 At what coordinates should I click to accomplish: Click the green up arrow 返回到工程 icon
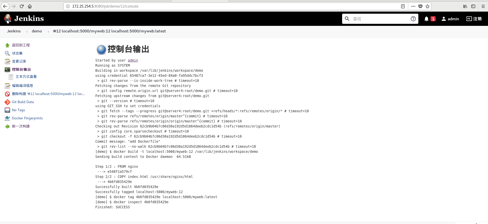(7, 45)
